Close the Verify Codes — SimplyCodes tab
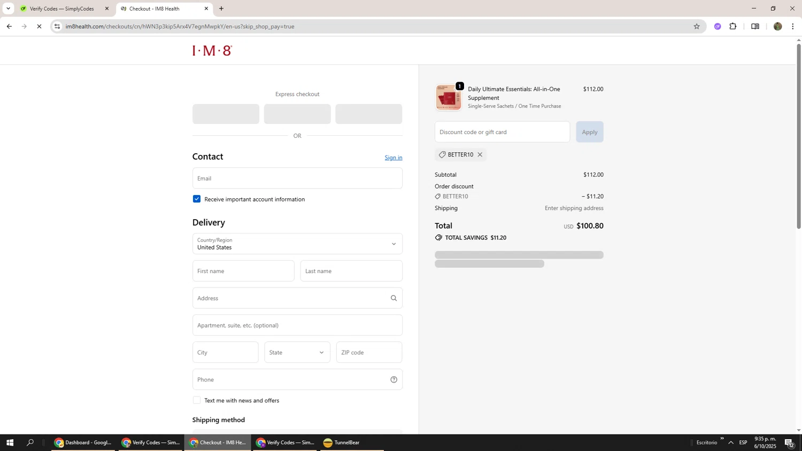802x451 pixels. click(x=107, y=9)
